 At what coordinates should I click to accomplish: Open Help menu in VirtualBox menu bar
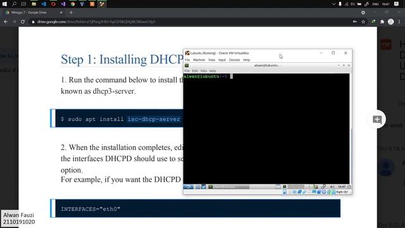pos(246,60)
